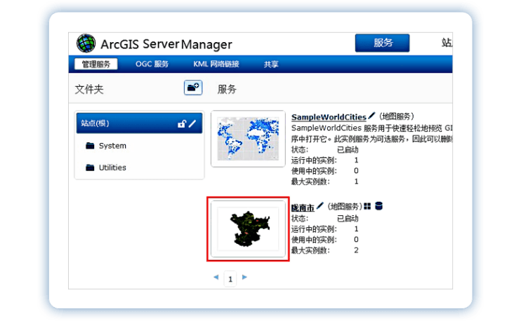Switch to the OGC 服务 tab
Viewport: 521px width, 321px height.
click(x=152, y=64)
